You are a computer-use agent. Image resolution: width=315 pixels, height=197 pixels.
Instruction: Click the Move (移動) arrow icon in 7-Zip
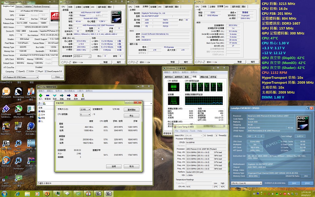[x=69, y=95]
